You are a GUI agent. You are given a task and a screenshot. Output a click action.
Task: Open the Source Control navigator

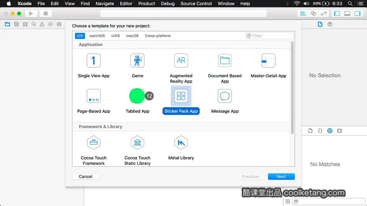(16, 24)
